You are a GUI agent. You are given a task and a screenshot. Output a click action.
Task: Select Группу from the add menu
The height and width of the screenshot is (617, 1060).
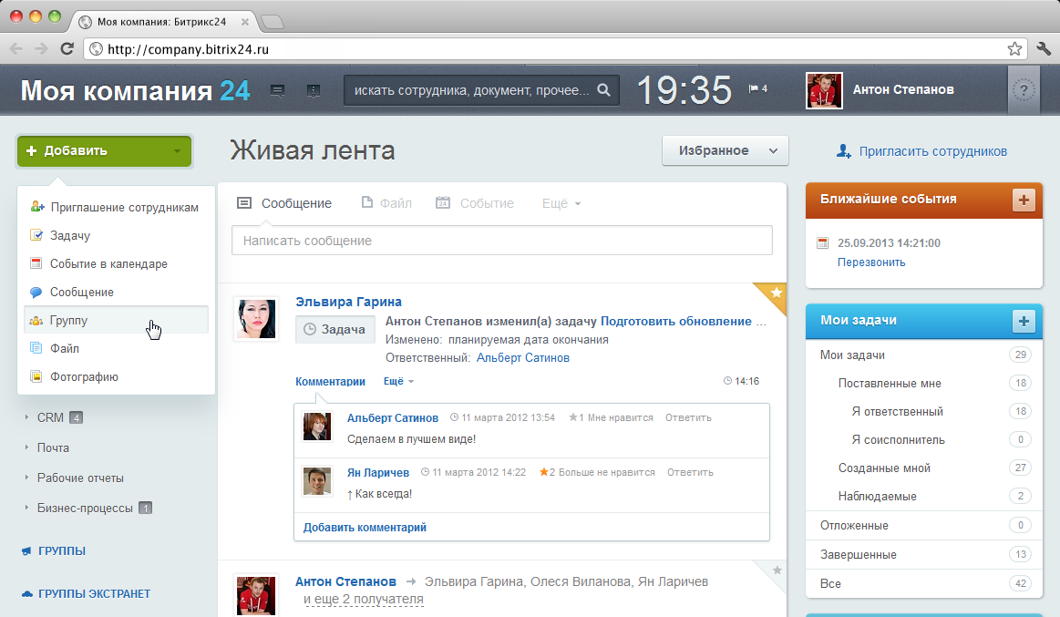point(117,320)
